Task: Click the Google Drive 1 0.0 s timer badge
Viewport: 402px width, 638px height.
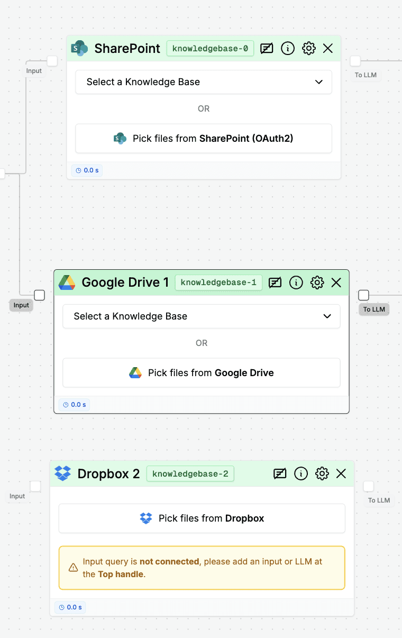Action: click(74, 405)
